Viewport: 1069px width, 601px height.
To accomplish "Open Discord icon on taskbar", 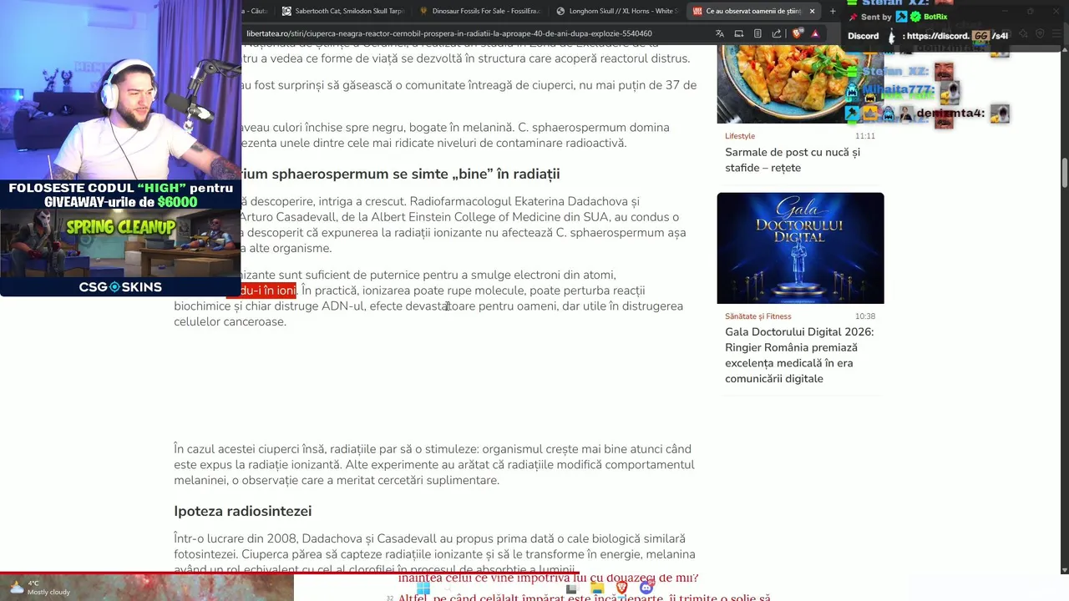I will (x=646, y=588).
